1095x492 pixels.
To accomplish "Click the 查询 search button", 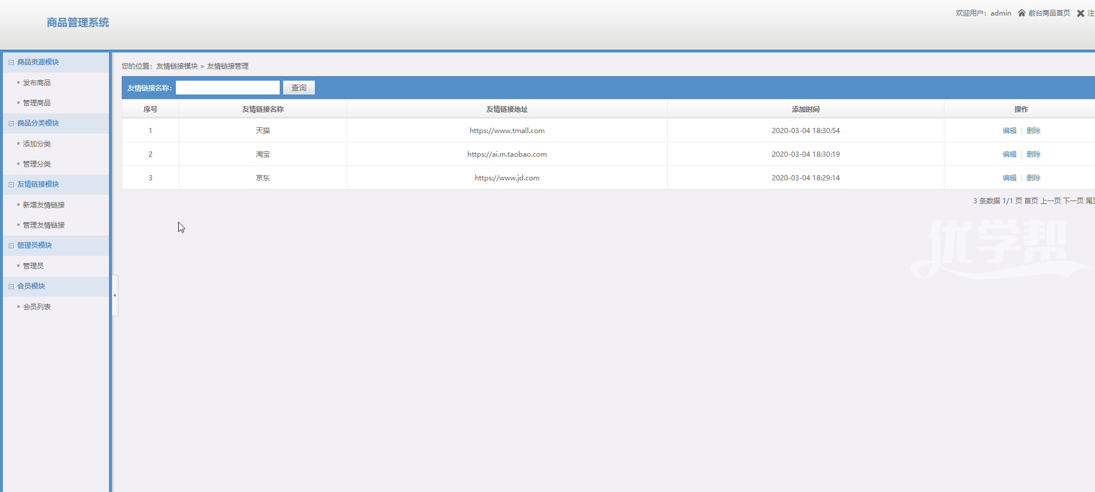I will pos(299,88).
